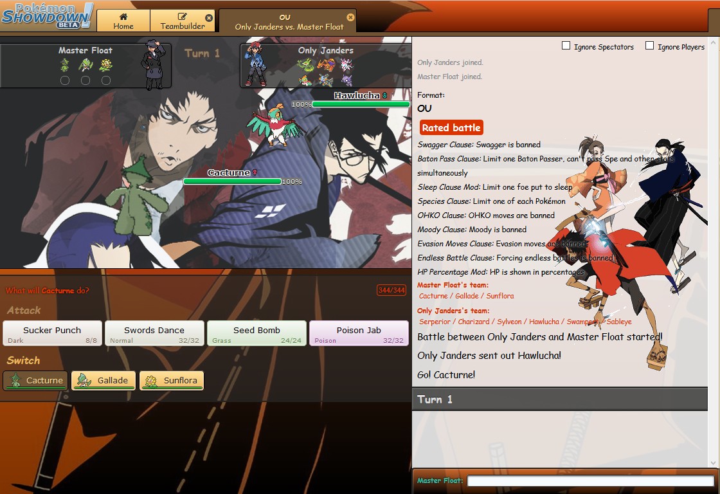Image resolution: width=720 pixels, height=494 pixels.
Task: Click 'Only Janders sent out Hawlucha!' message
Action: point(489,356)
